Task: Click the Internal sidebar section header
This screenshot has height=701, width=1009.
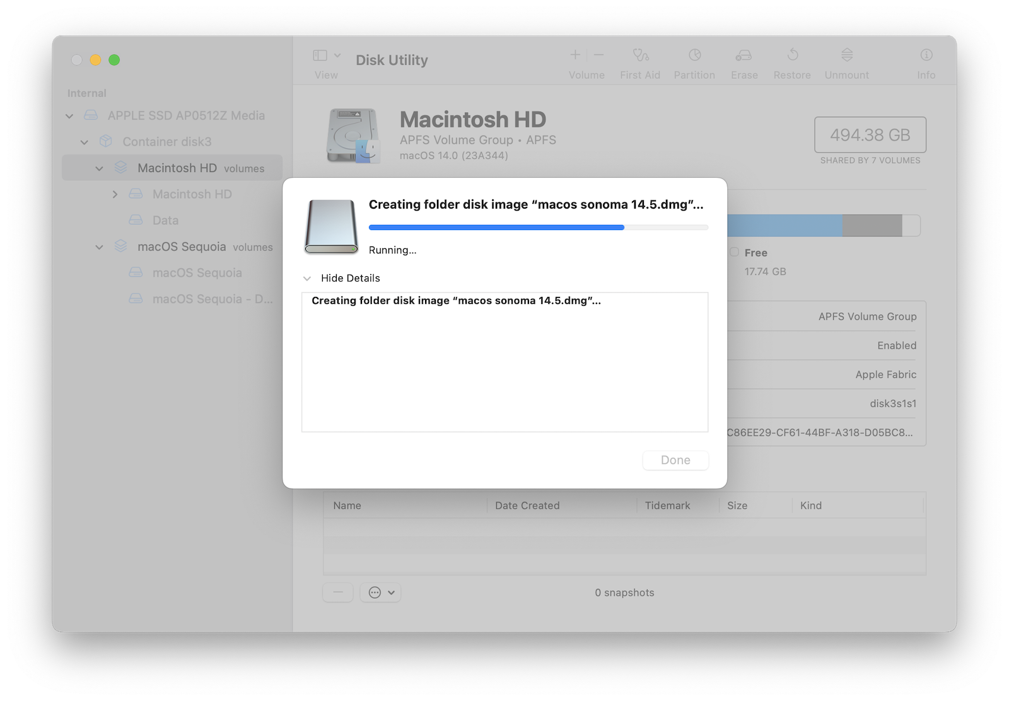Action: point(87,93)
